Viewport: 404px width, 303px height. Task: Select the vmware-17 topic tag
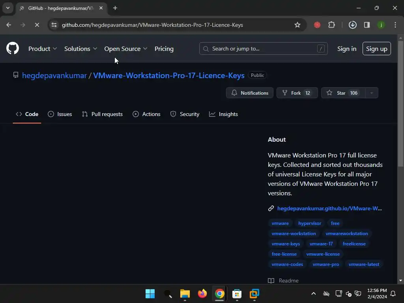coord(321,244)
